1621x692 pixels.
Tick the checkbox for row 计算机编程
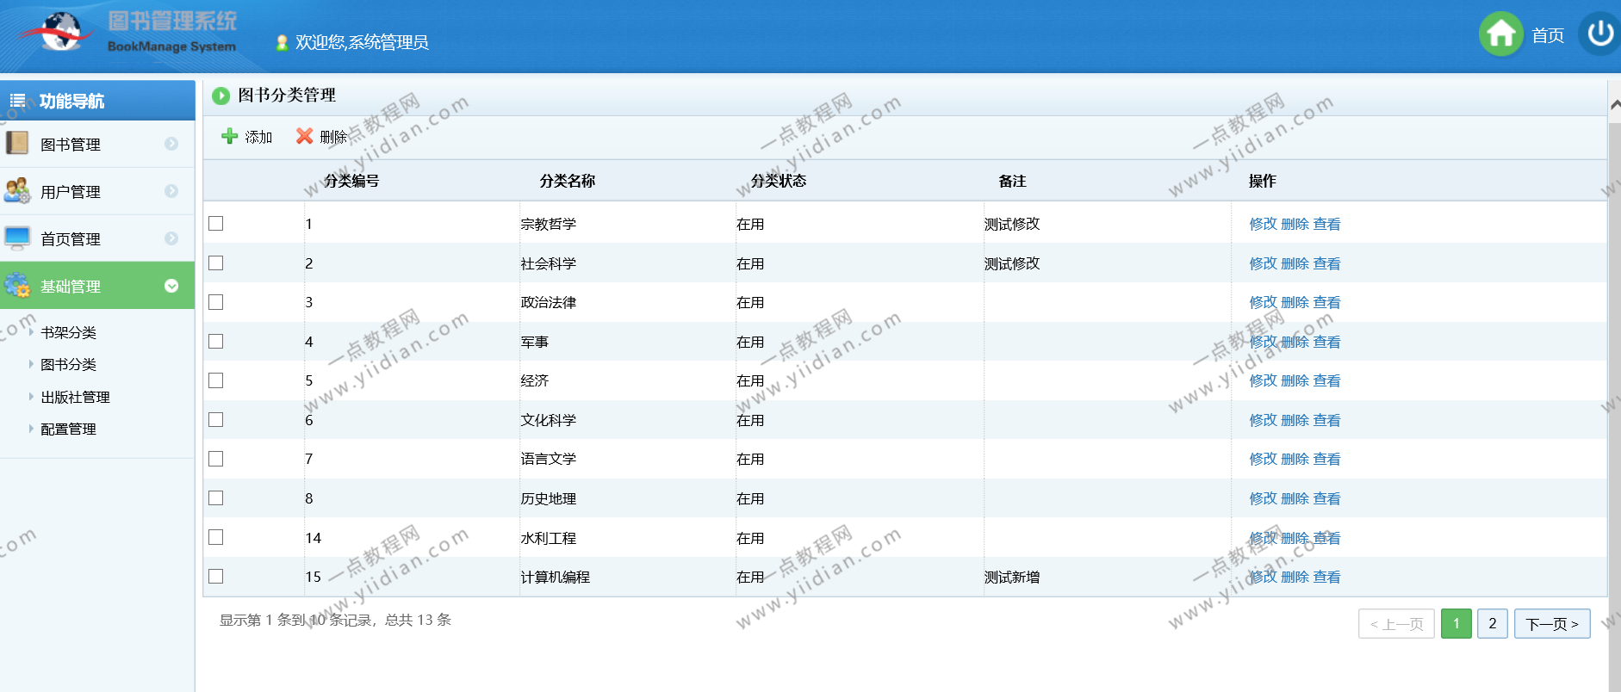pyautogui.click(x=216, y=577)
